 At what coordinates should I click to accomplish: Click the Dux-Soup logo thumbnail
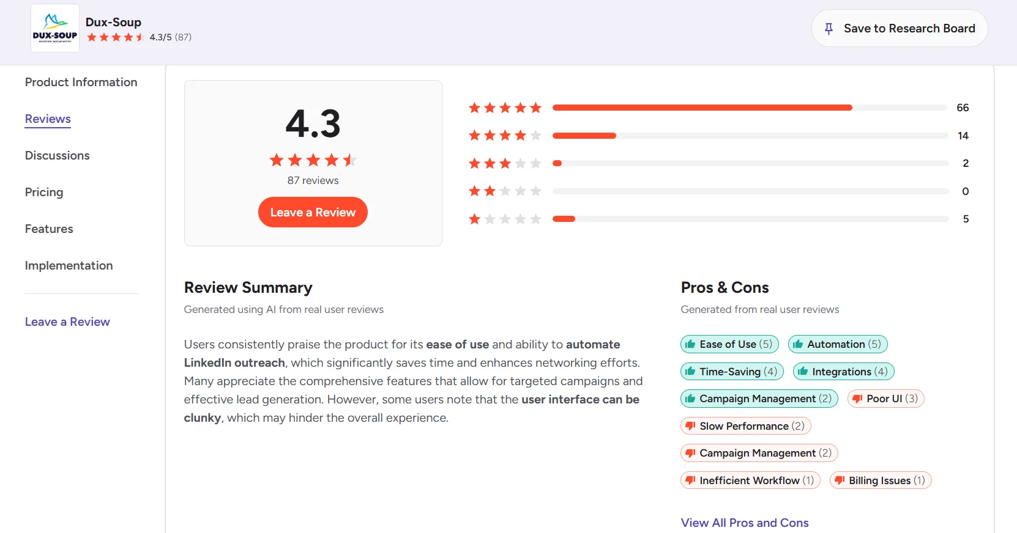tap(55, 28)
